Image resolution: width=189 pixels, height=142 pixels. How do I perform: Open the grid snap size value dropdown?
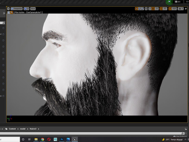click(x=157, y=9)
